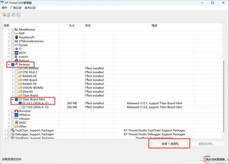Click the Infineon logo icon
The width and height of the screenshot is (229, 164).
tap(17, 119)
